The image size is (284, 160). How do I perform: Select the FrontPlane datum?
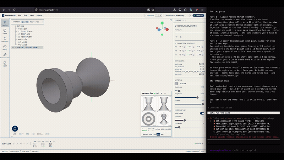(x=25, y=31)
